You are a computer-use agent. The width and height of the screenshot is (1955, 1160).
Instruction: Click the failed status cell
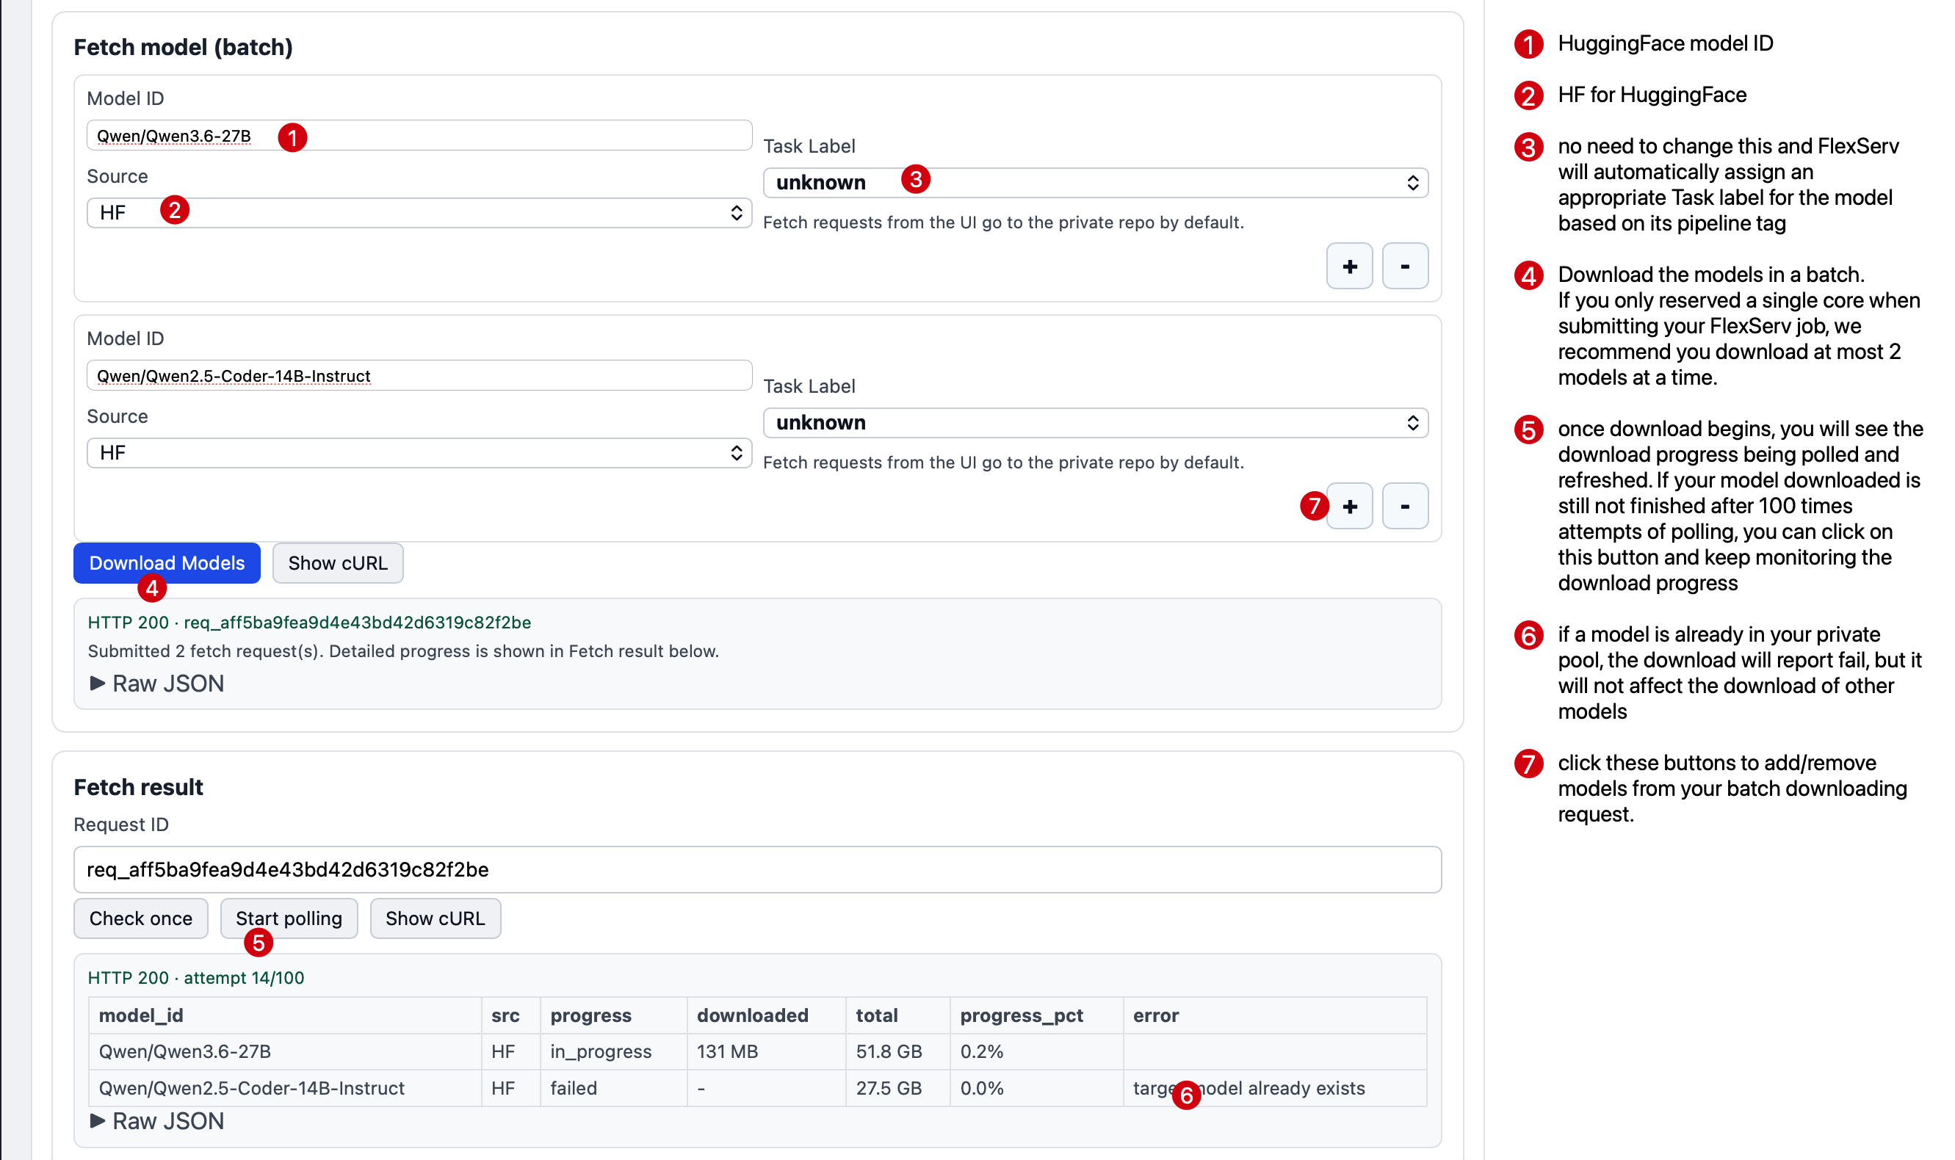(614, 1087)
